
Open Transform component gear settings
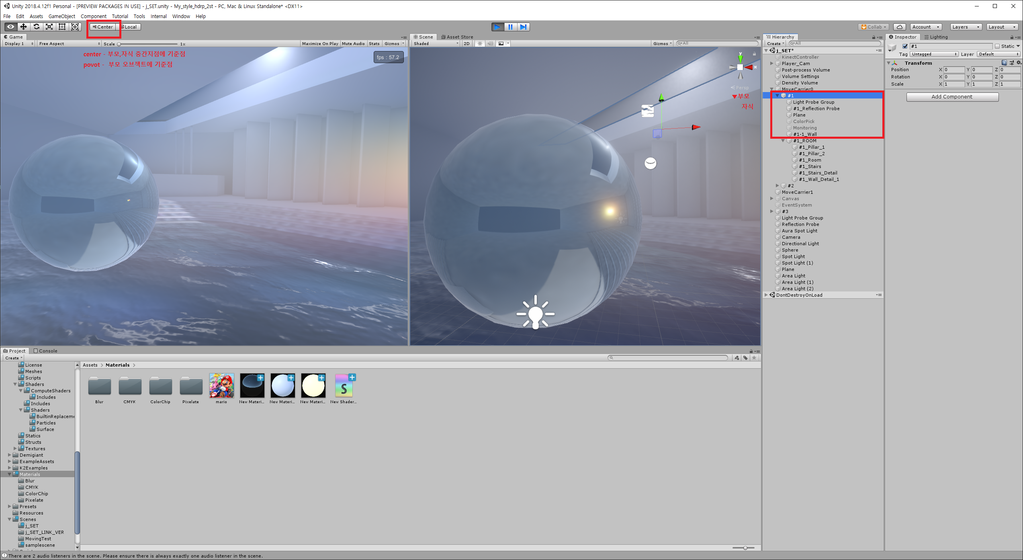coord(1019,63)
